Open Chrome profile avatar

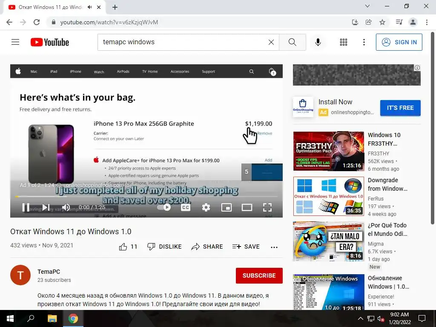pos(413,22)
